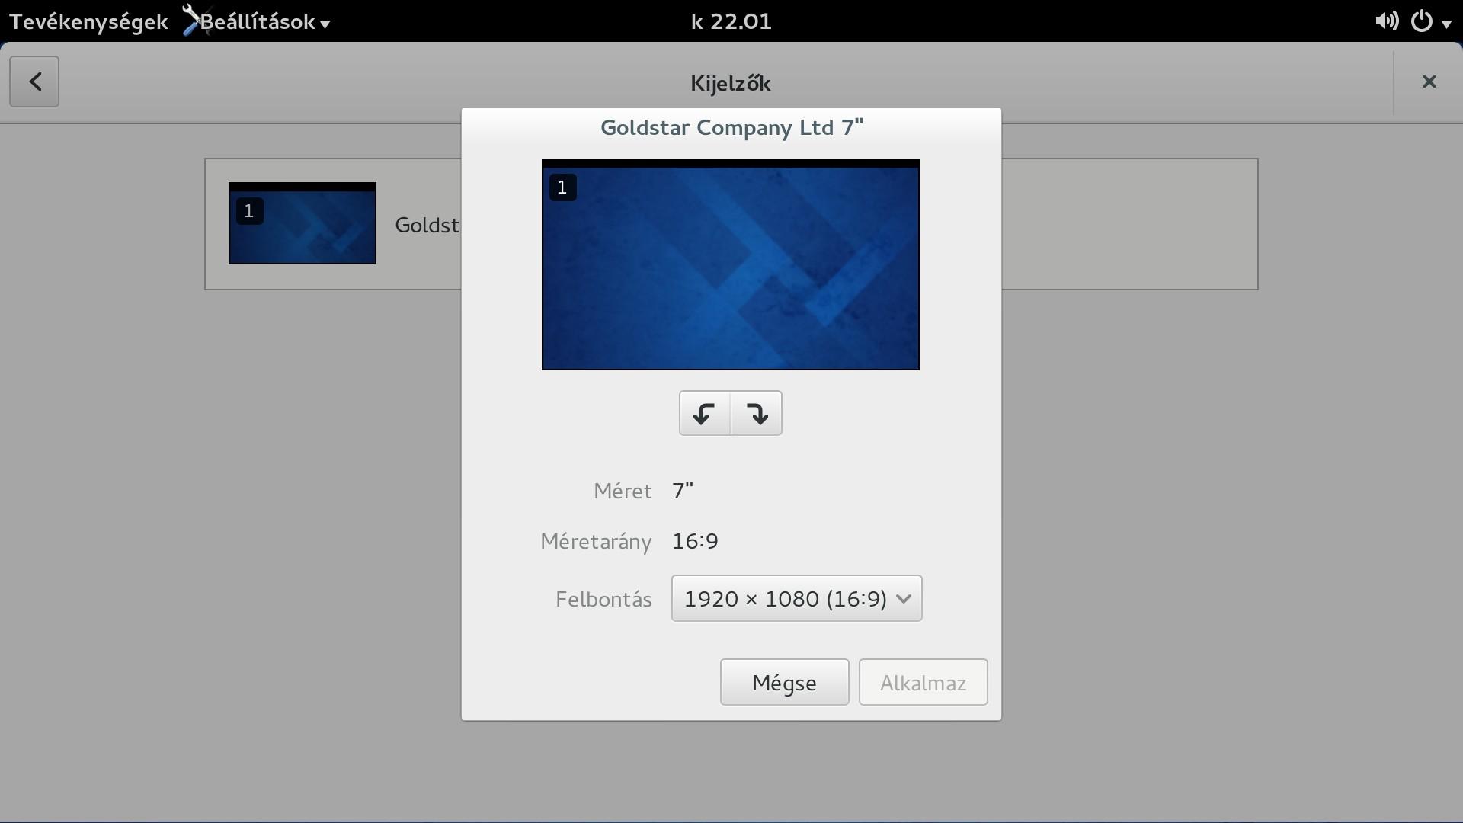
Task: Click the Méret label
Action: (623, 491)
